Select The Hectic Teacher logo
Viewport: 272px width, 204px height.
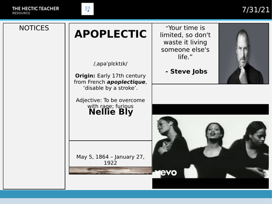coord(35,10)
